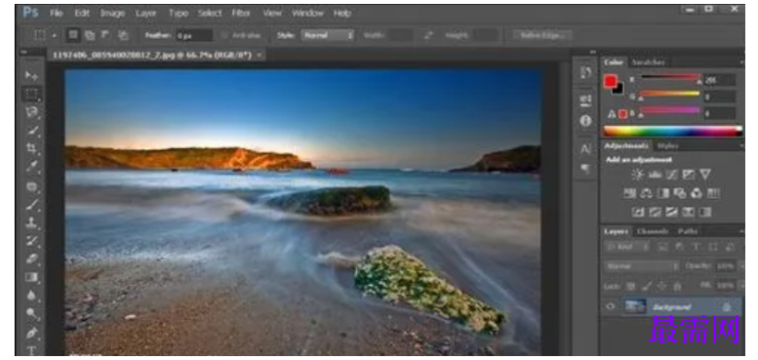The width and height of the screenshot is (758, 360).
Task: Open the Info panel icon
Action: point(586,121)
